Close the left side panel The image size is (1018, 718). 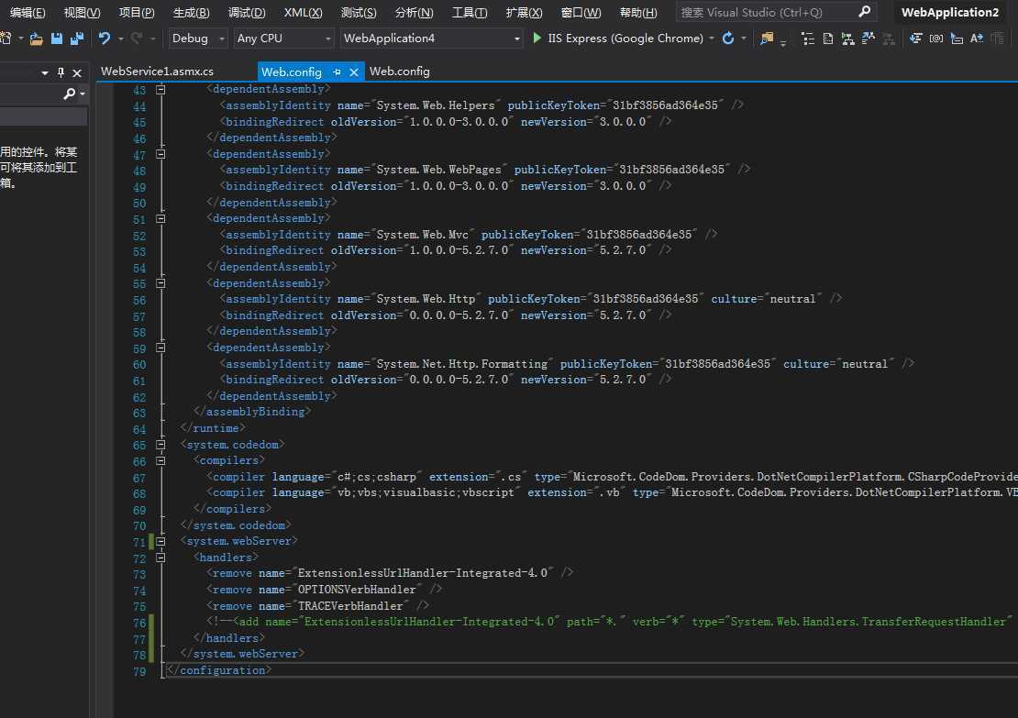tap(77, 72)
